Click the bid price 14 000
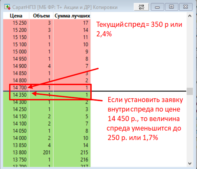 coord(18,138)
